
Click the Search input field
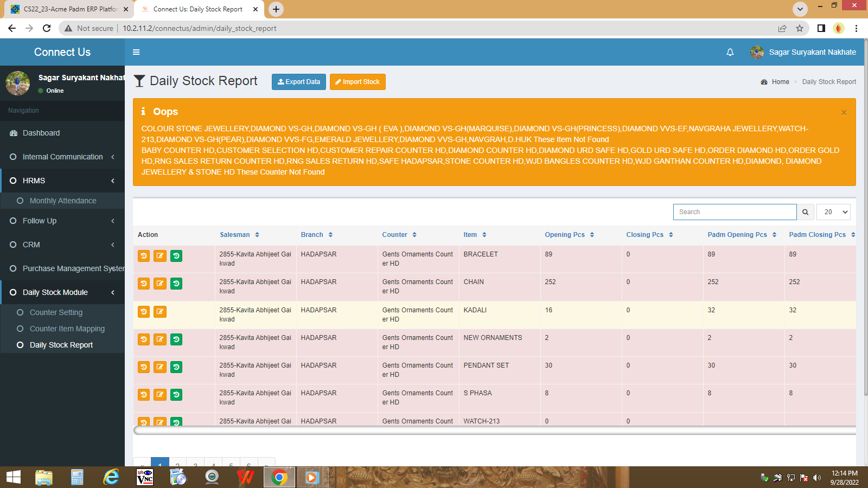(x=735, y=212)
